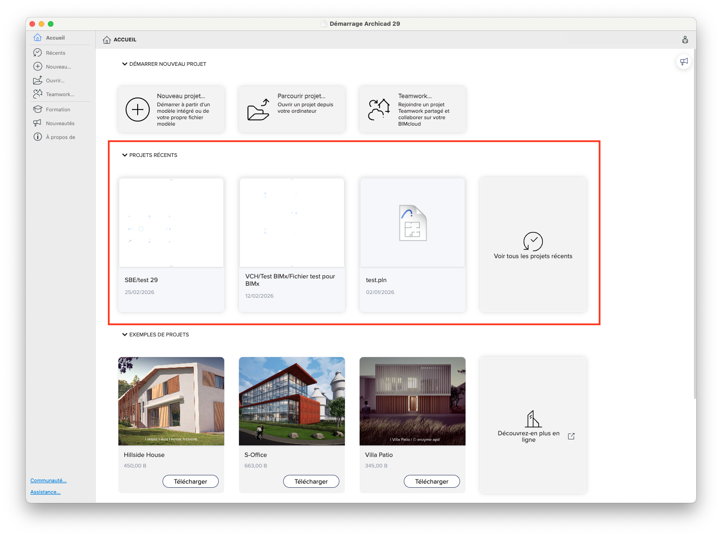Click the Ouvrir folder icon in sidebar
The height and width of the screenshot is (537, 722).
coord(38,80)
